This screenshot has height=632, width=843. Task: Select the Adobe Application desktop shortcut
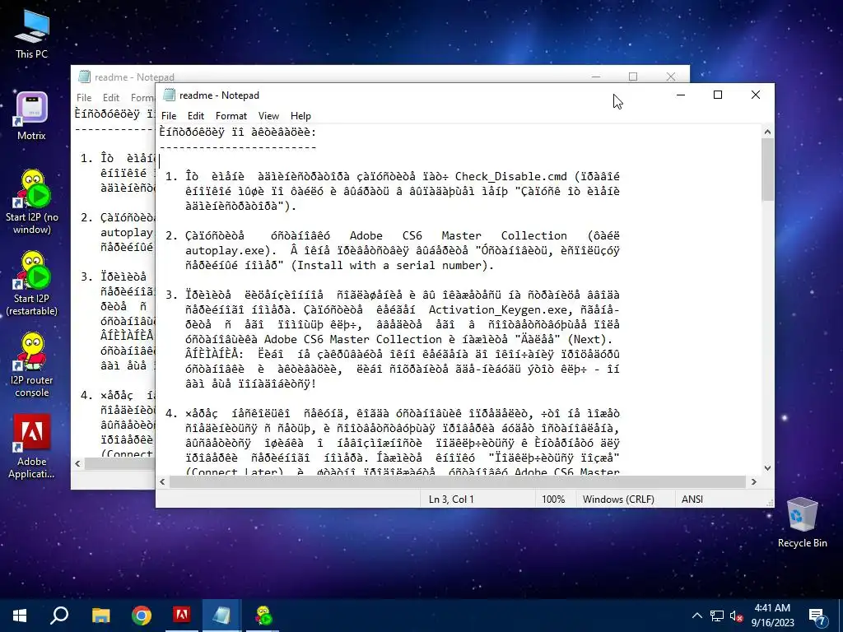pyautogui.click(x=32, y=447)
